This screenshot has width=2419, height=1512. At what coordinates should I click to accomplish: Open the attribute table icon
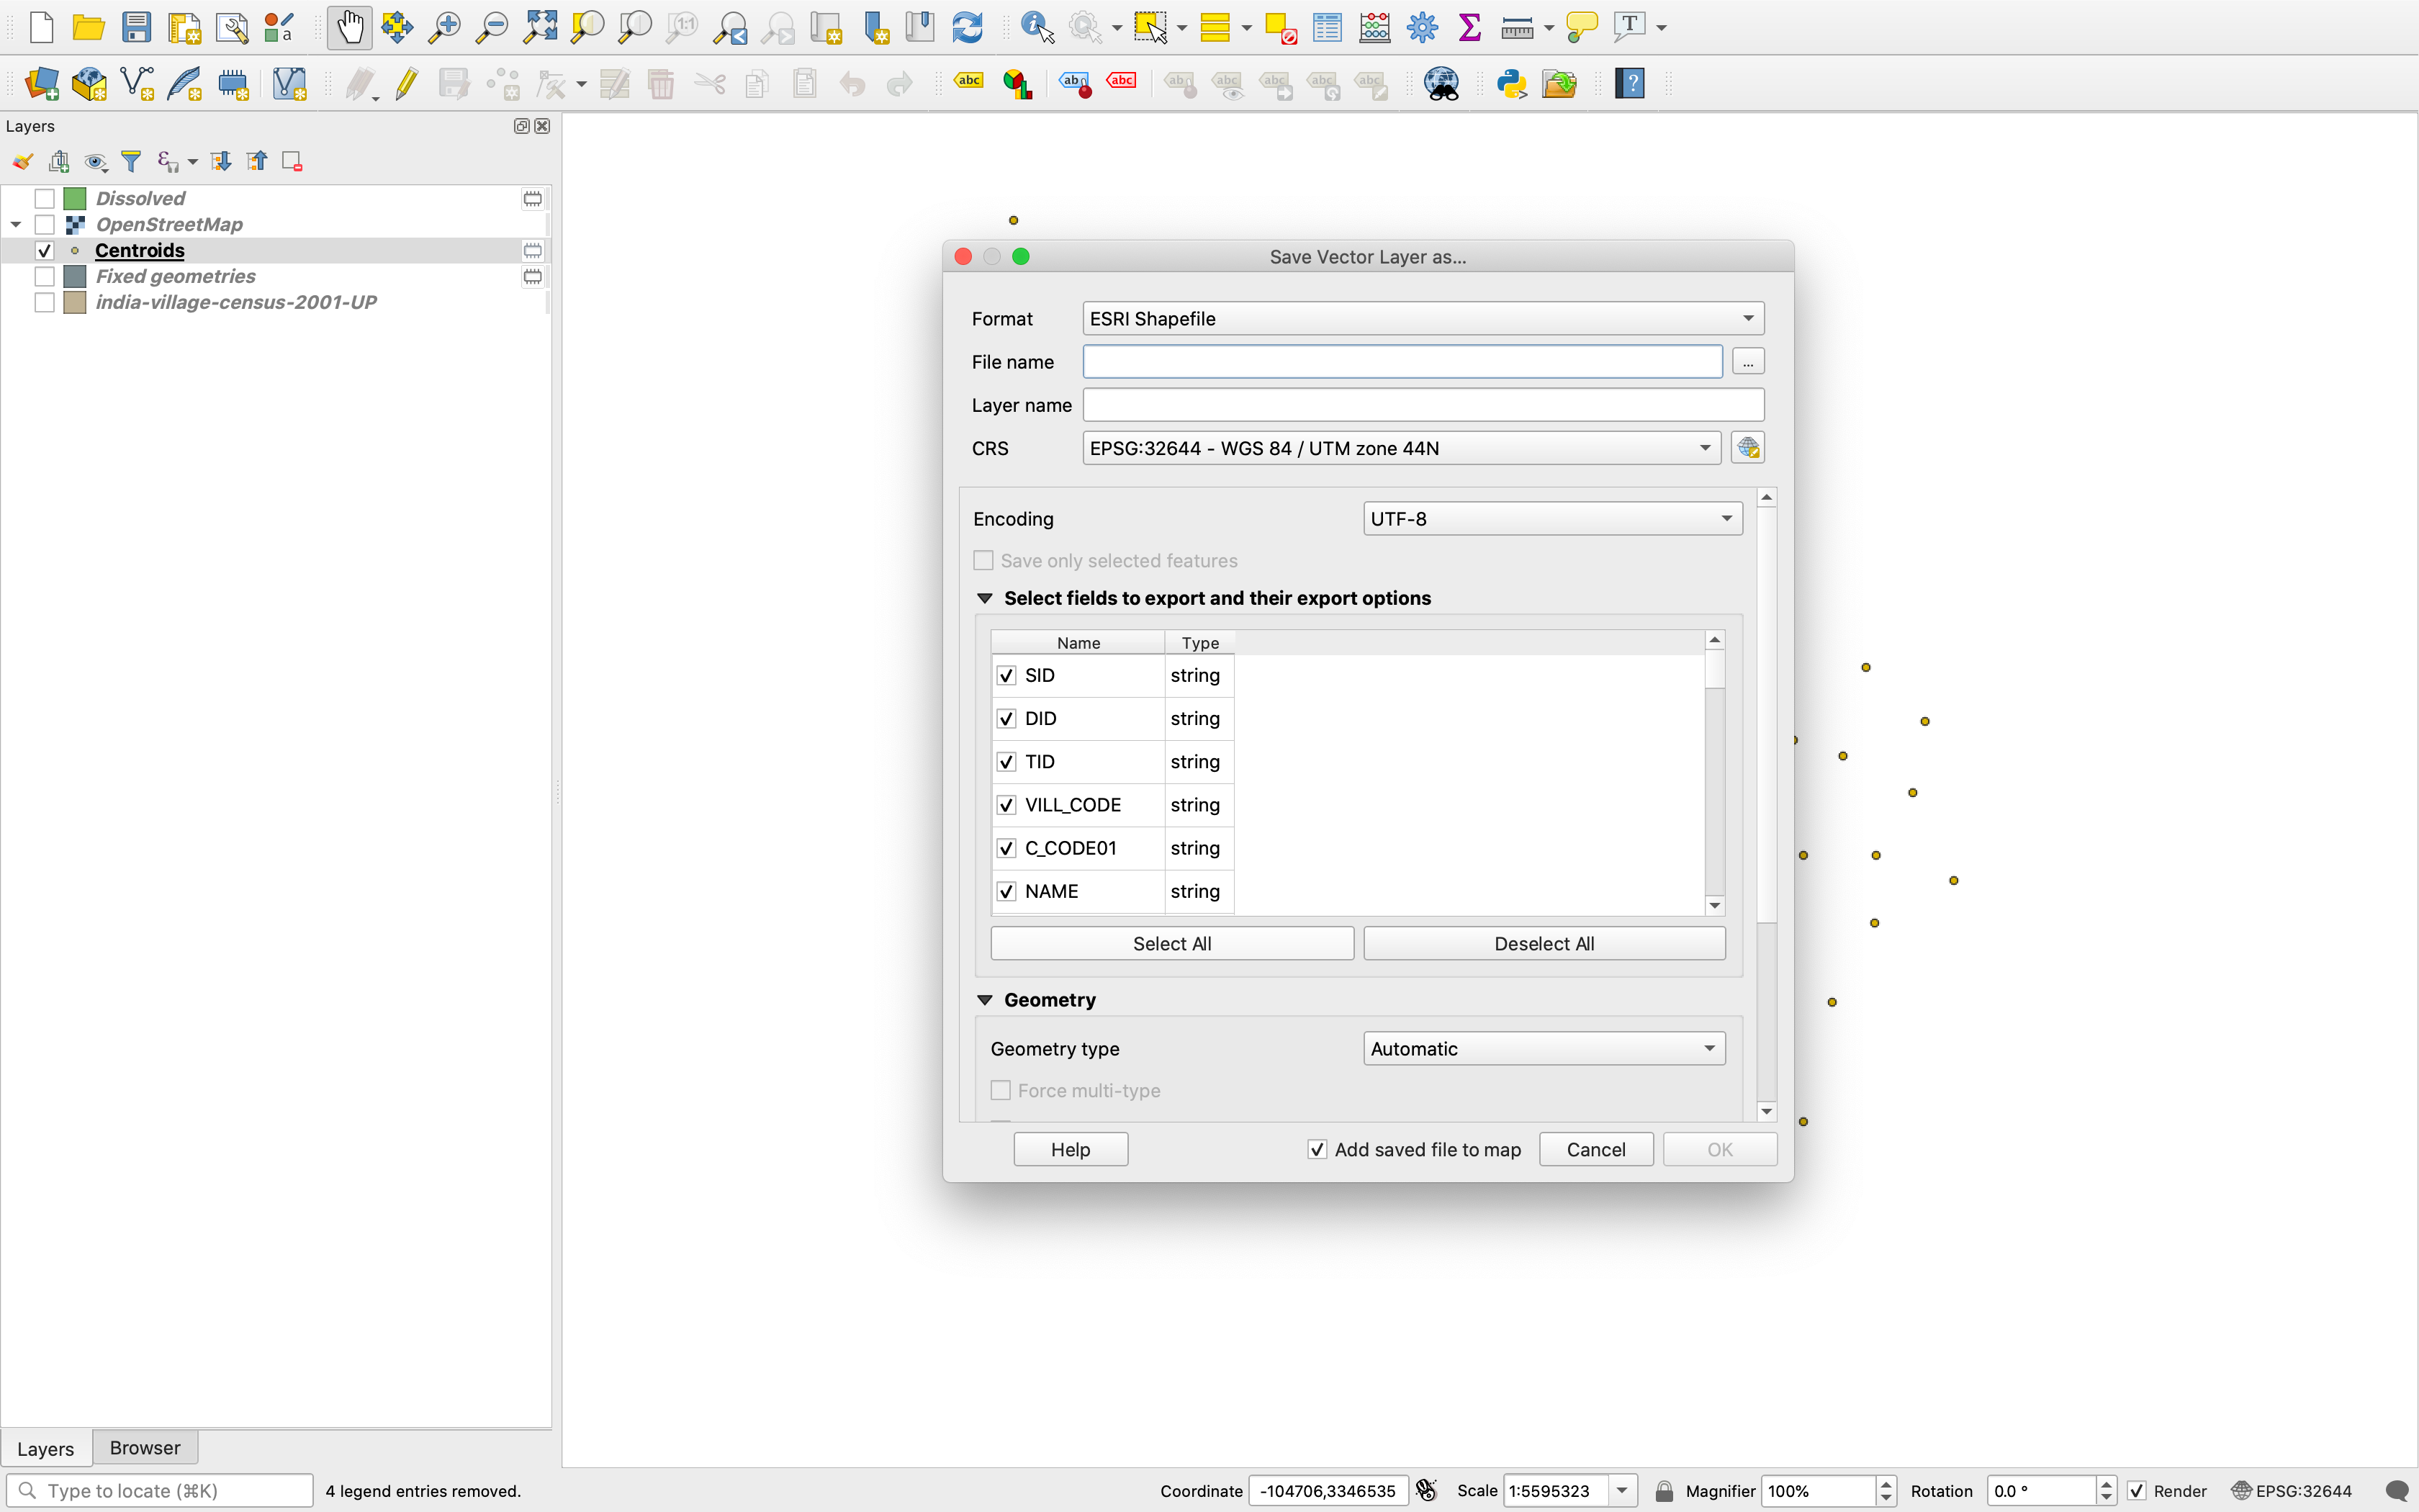click(x=1326, y=27)
